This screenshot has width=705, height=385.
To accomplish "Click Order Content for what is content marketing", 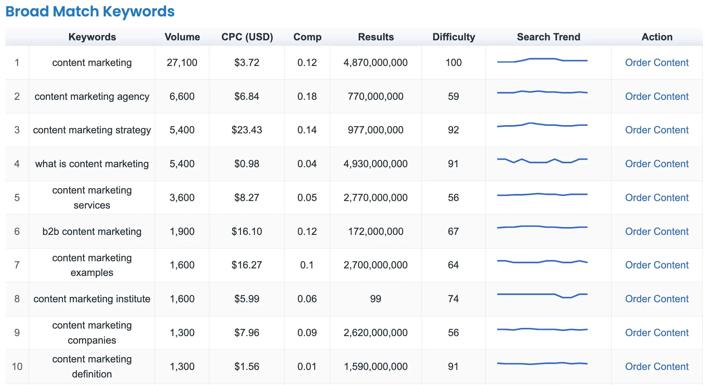I will tap(657, 164).
